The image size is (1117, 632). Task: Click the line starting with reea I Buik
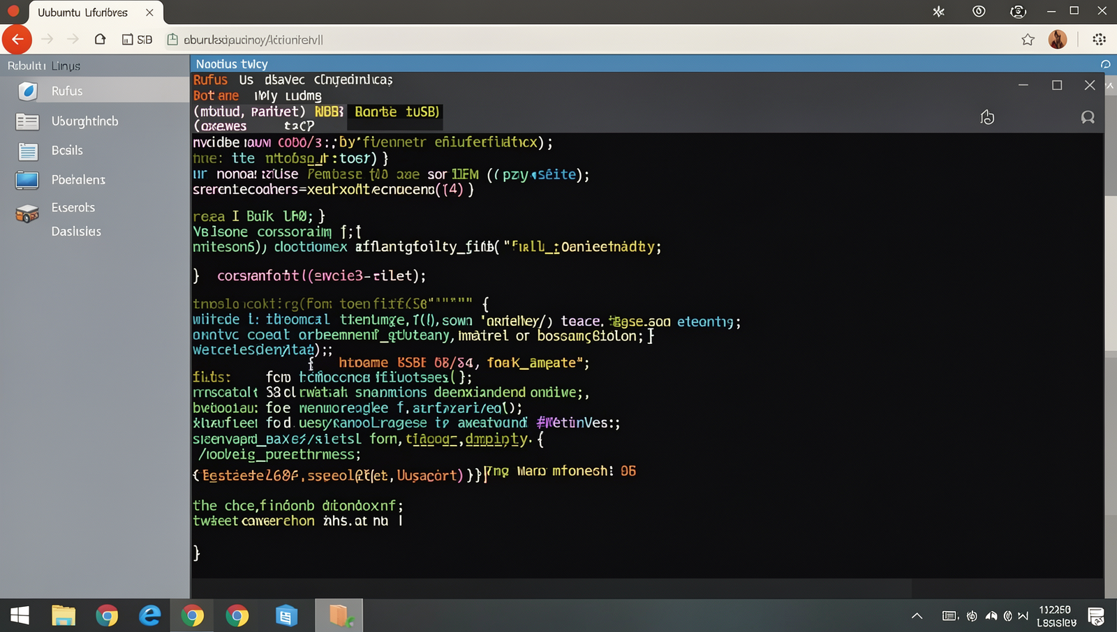[x=259, y=216]
